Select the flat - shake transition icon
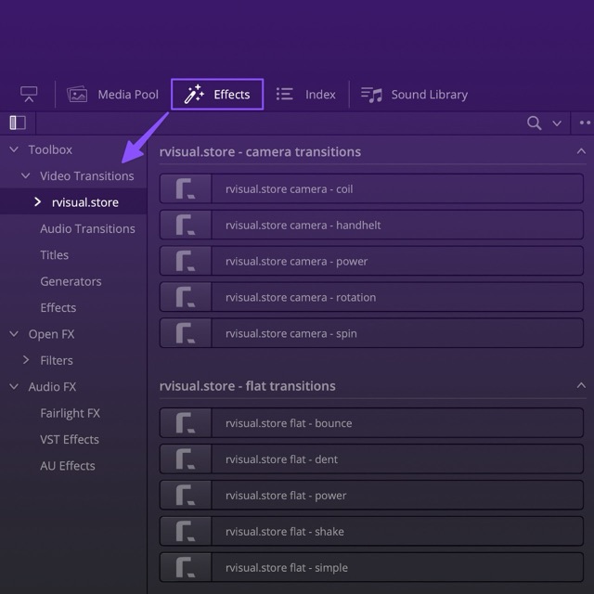This screenshot has height=594, width=594. click(186, 532)
